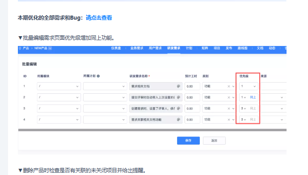Go to the 项目 tab
Image resolution: width=308 pixels, height=175 pixels.
[217, 48]
